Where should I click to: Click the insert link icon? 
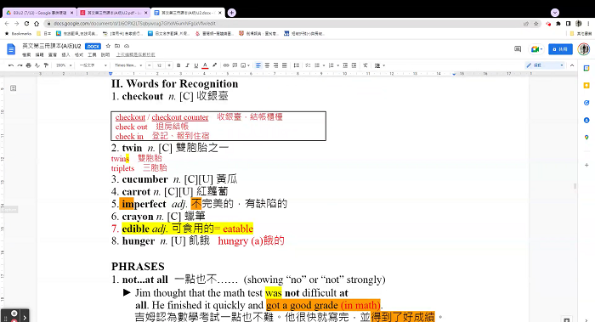(226, 65)
